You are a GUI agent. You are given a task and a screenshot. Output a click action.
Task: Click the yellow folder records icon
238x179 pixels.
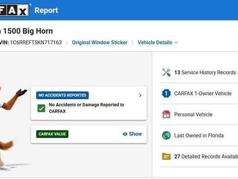[166, 157]
